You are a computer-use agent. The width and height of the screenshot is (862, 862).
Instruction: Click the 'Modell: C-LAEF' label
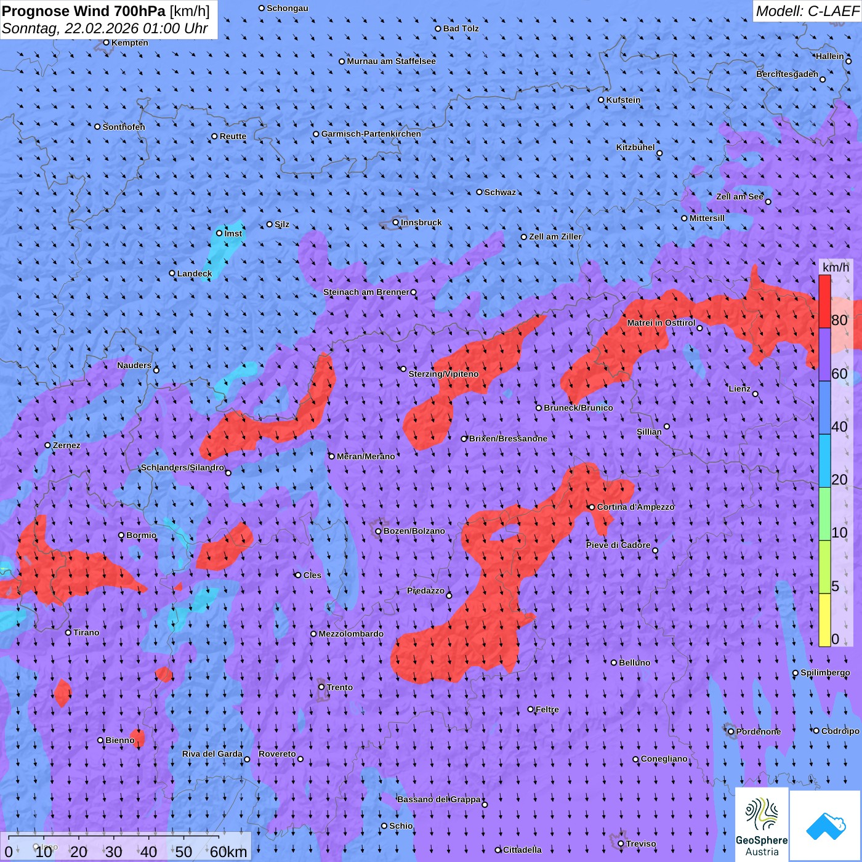[x=807, y=10]
